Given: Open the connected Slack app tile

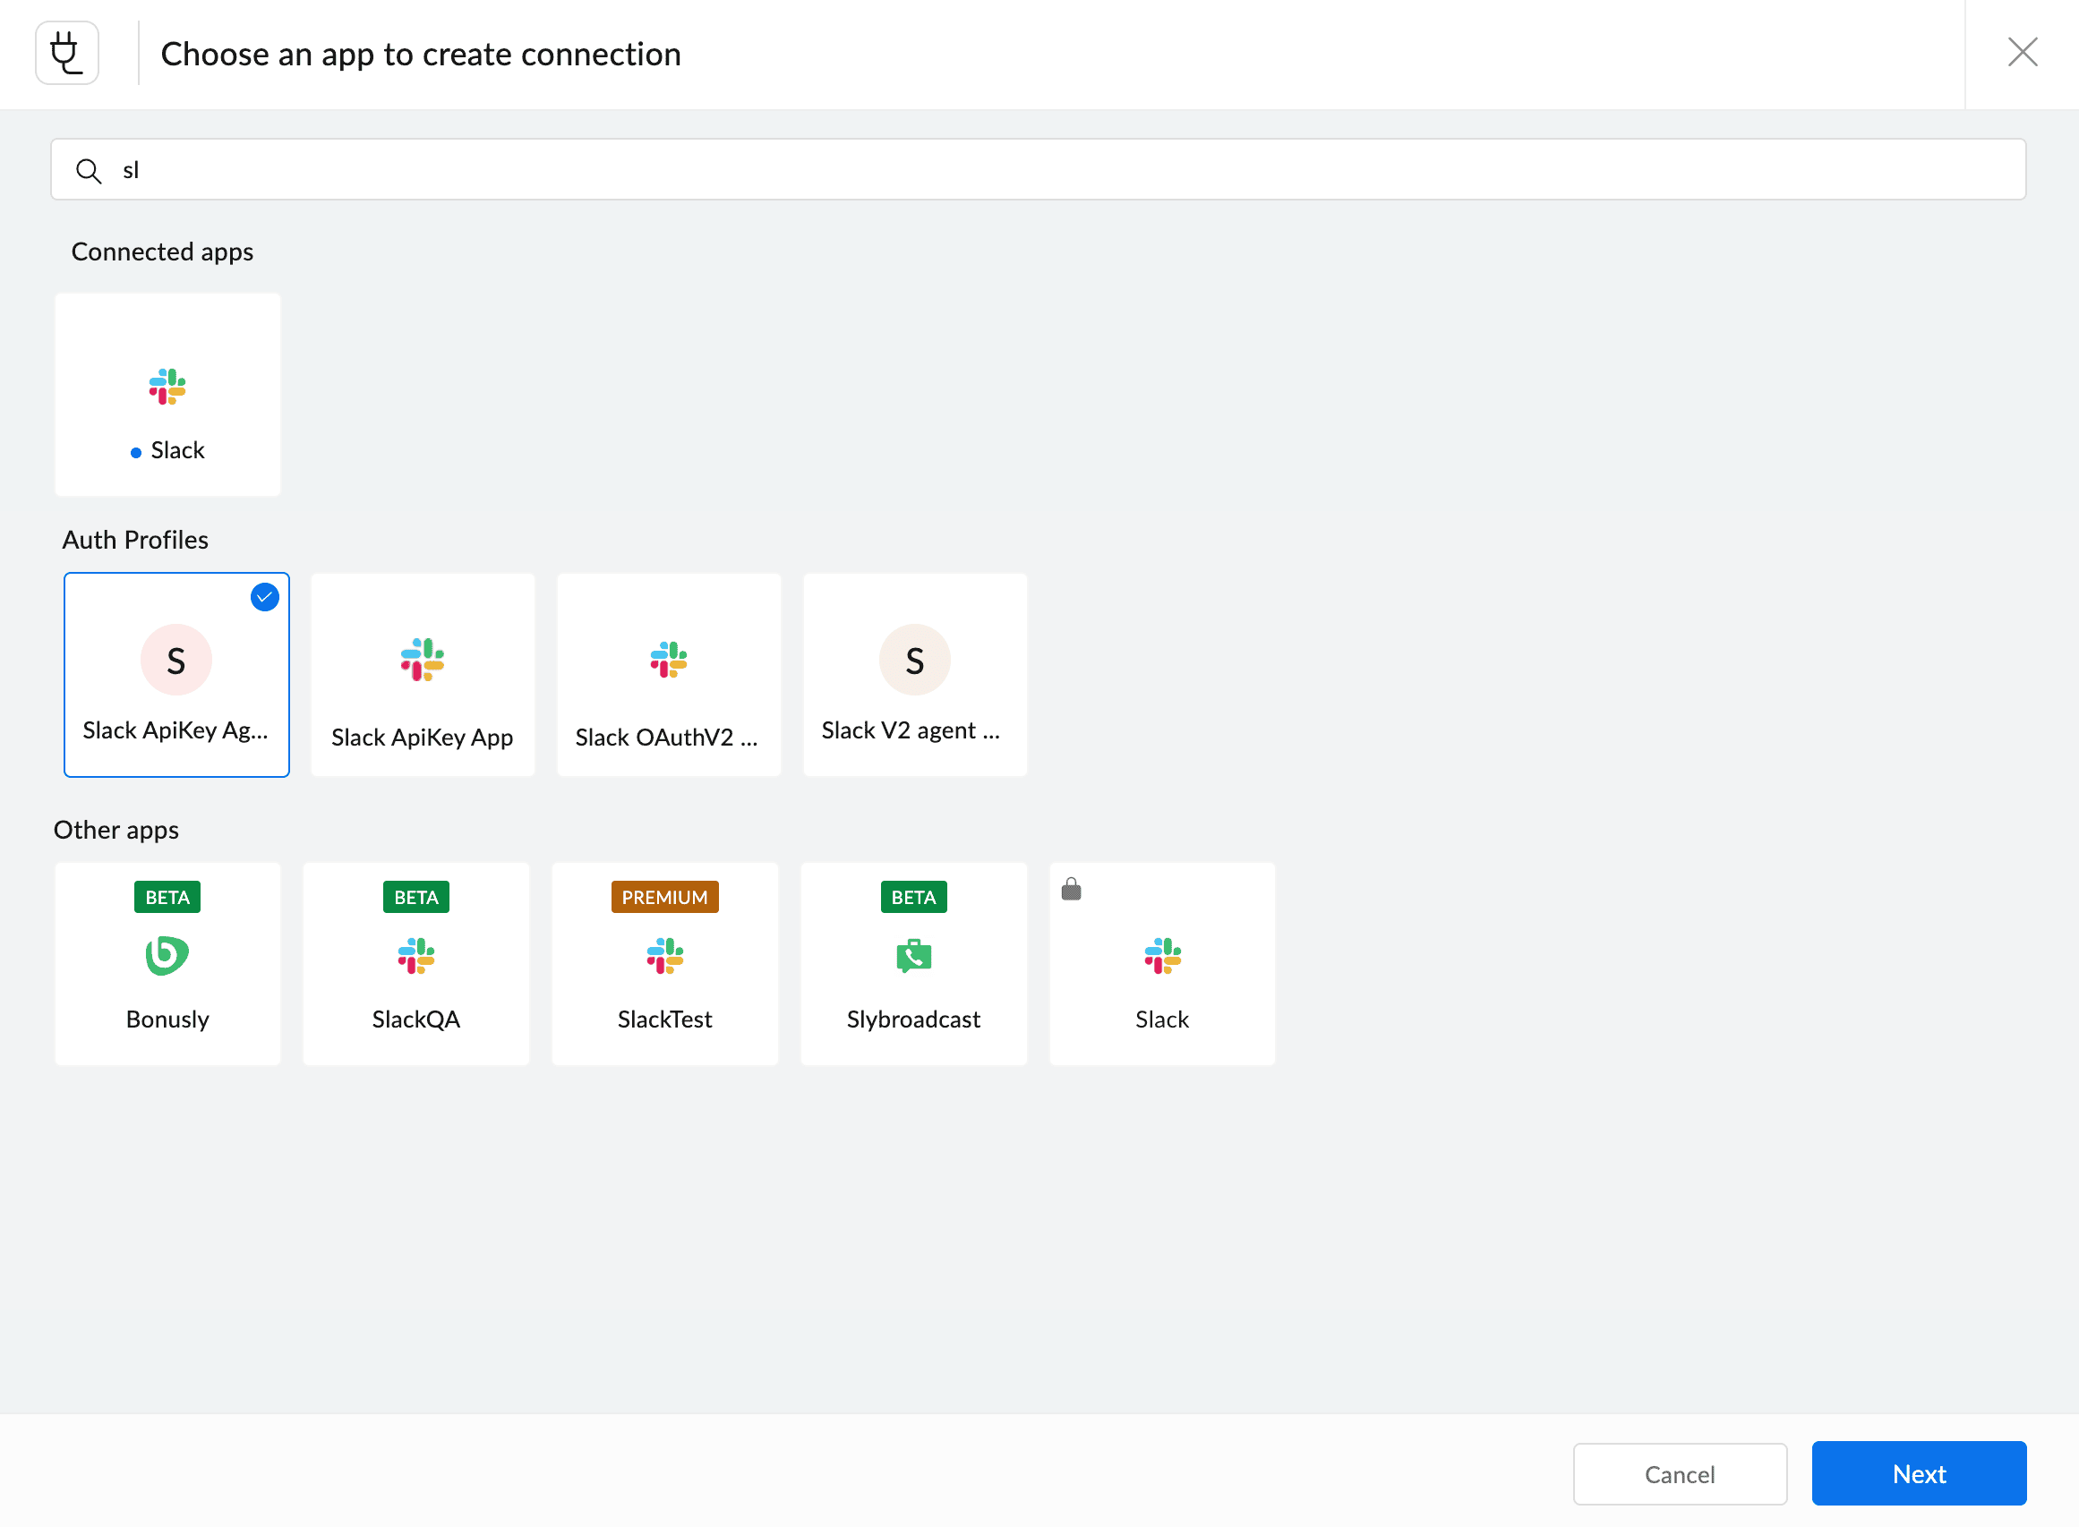Looking at the screenshot, I should (x=167, y=394).
